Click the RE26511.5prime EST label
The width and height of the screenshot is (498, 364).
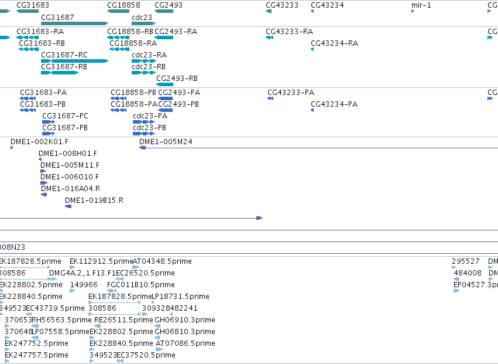[124, 320]
